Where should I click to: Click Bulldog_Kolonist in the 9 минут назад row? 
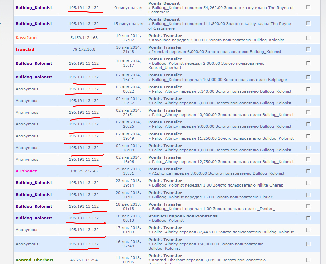click(x=34, y=8)
